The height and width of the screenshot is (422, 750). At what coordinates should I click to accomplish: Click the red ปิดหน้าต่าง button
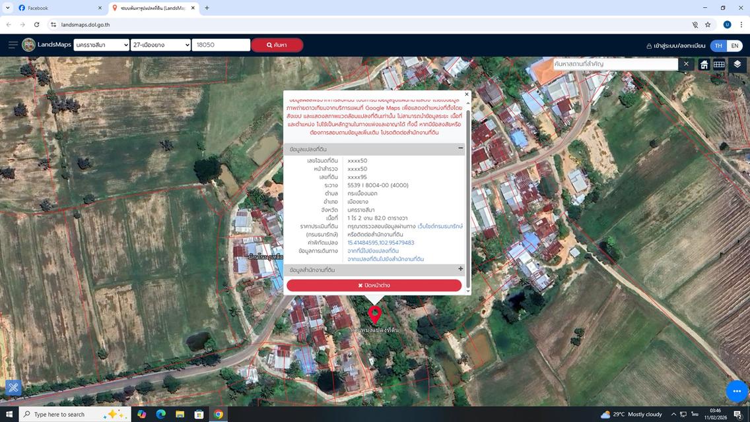click(x=374, y=286)
